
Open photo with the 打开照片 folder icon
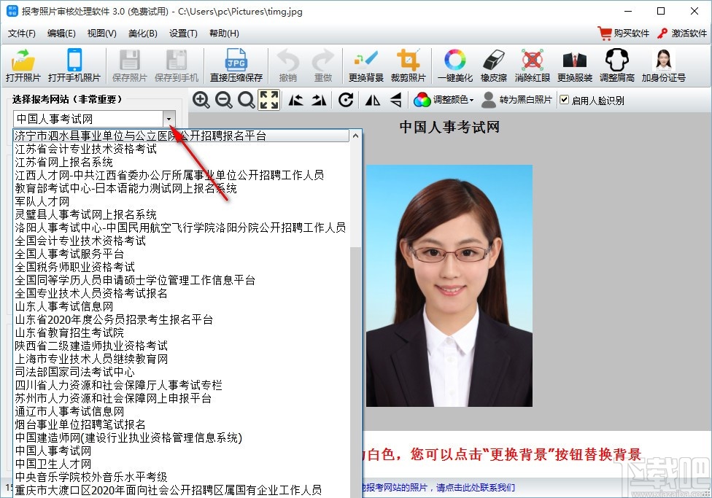pyautogui.click(x=23, y=66)
